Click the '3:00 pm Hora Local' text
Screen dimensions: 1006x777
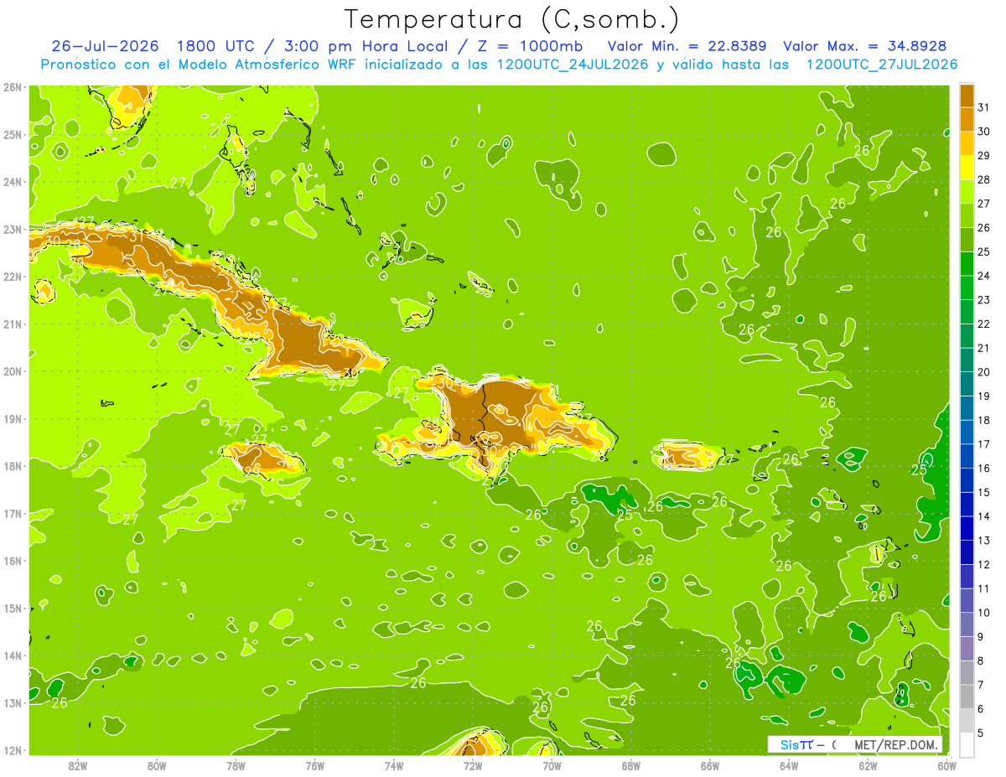point(371,46)
